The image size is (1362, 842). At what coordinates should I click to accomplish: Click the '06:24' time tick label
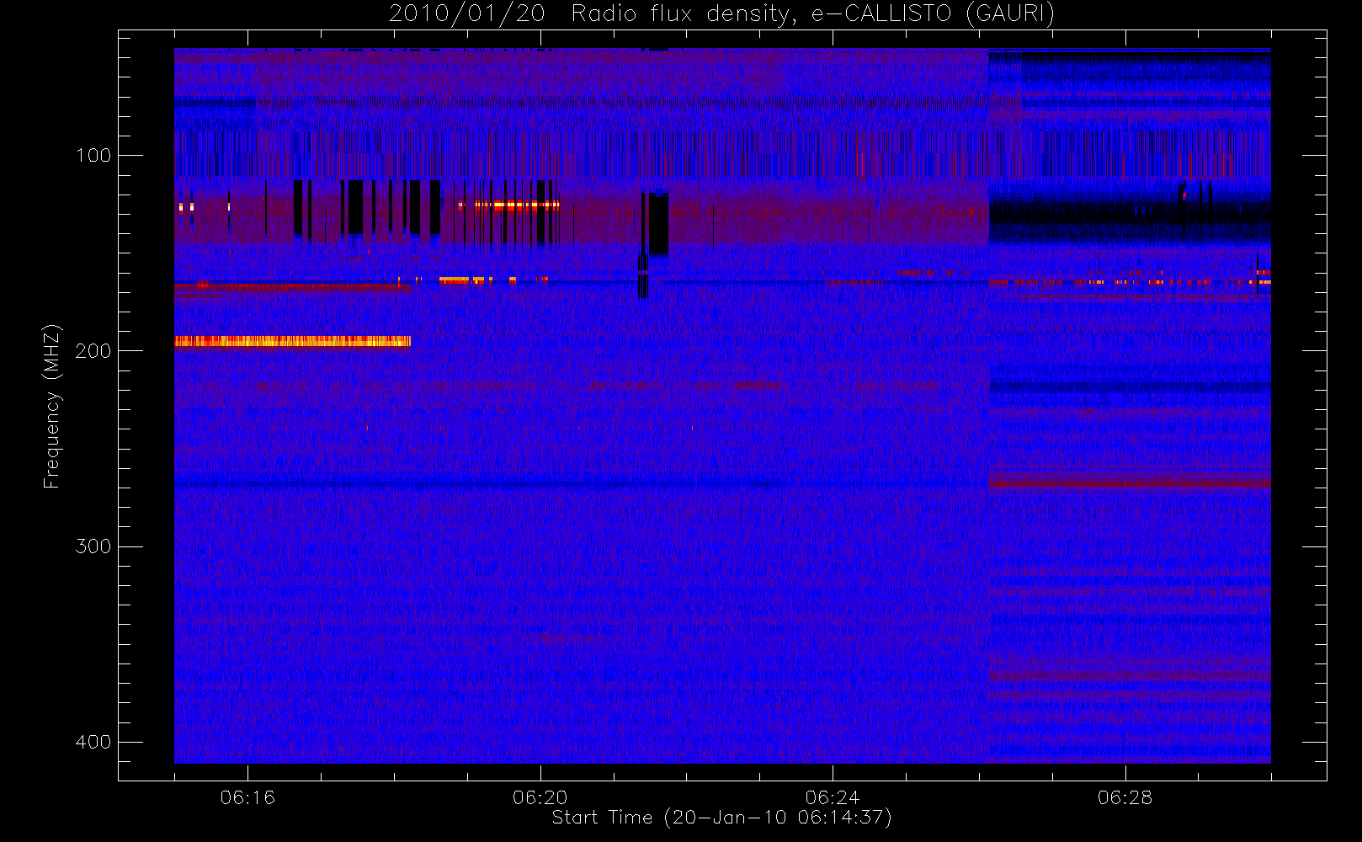point(832,797)
